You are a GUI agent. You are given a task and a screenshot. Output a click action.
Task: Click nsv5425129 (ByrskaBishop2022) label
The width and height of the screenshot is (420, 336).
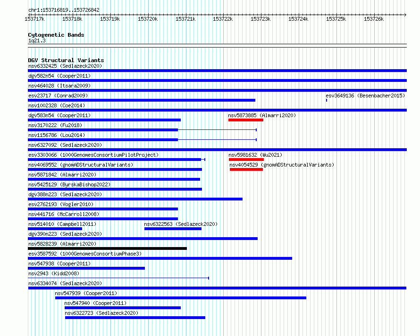point(69,184)
